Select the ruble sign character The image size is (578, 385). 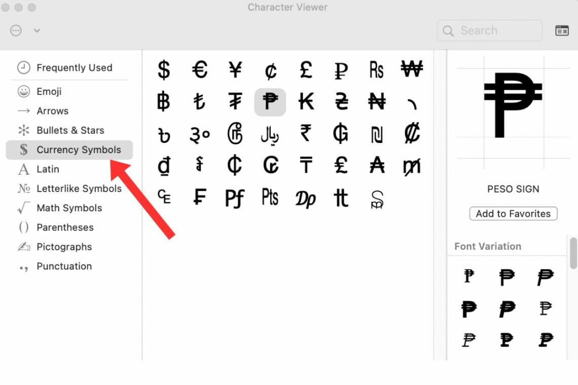pos(341,70)
